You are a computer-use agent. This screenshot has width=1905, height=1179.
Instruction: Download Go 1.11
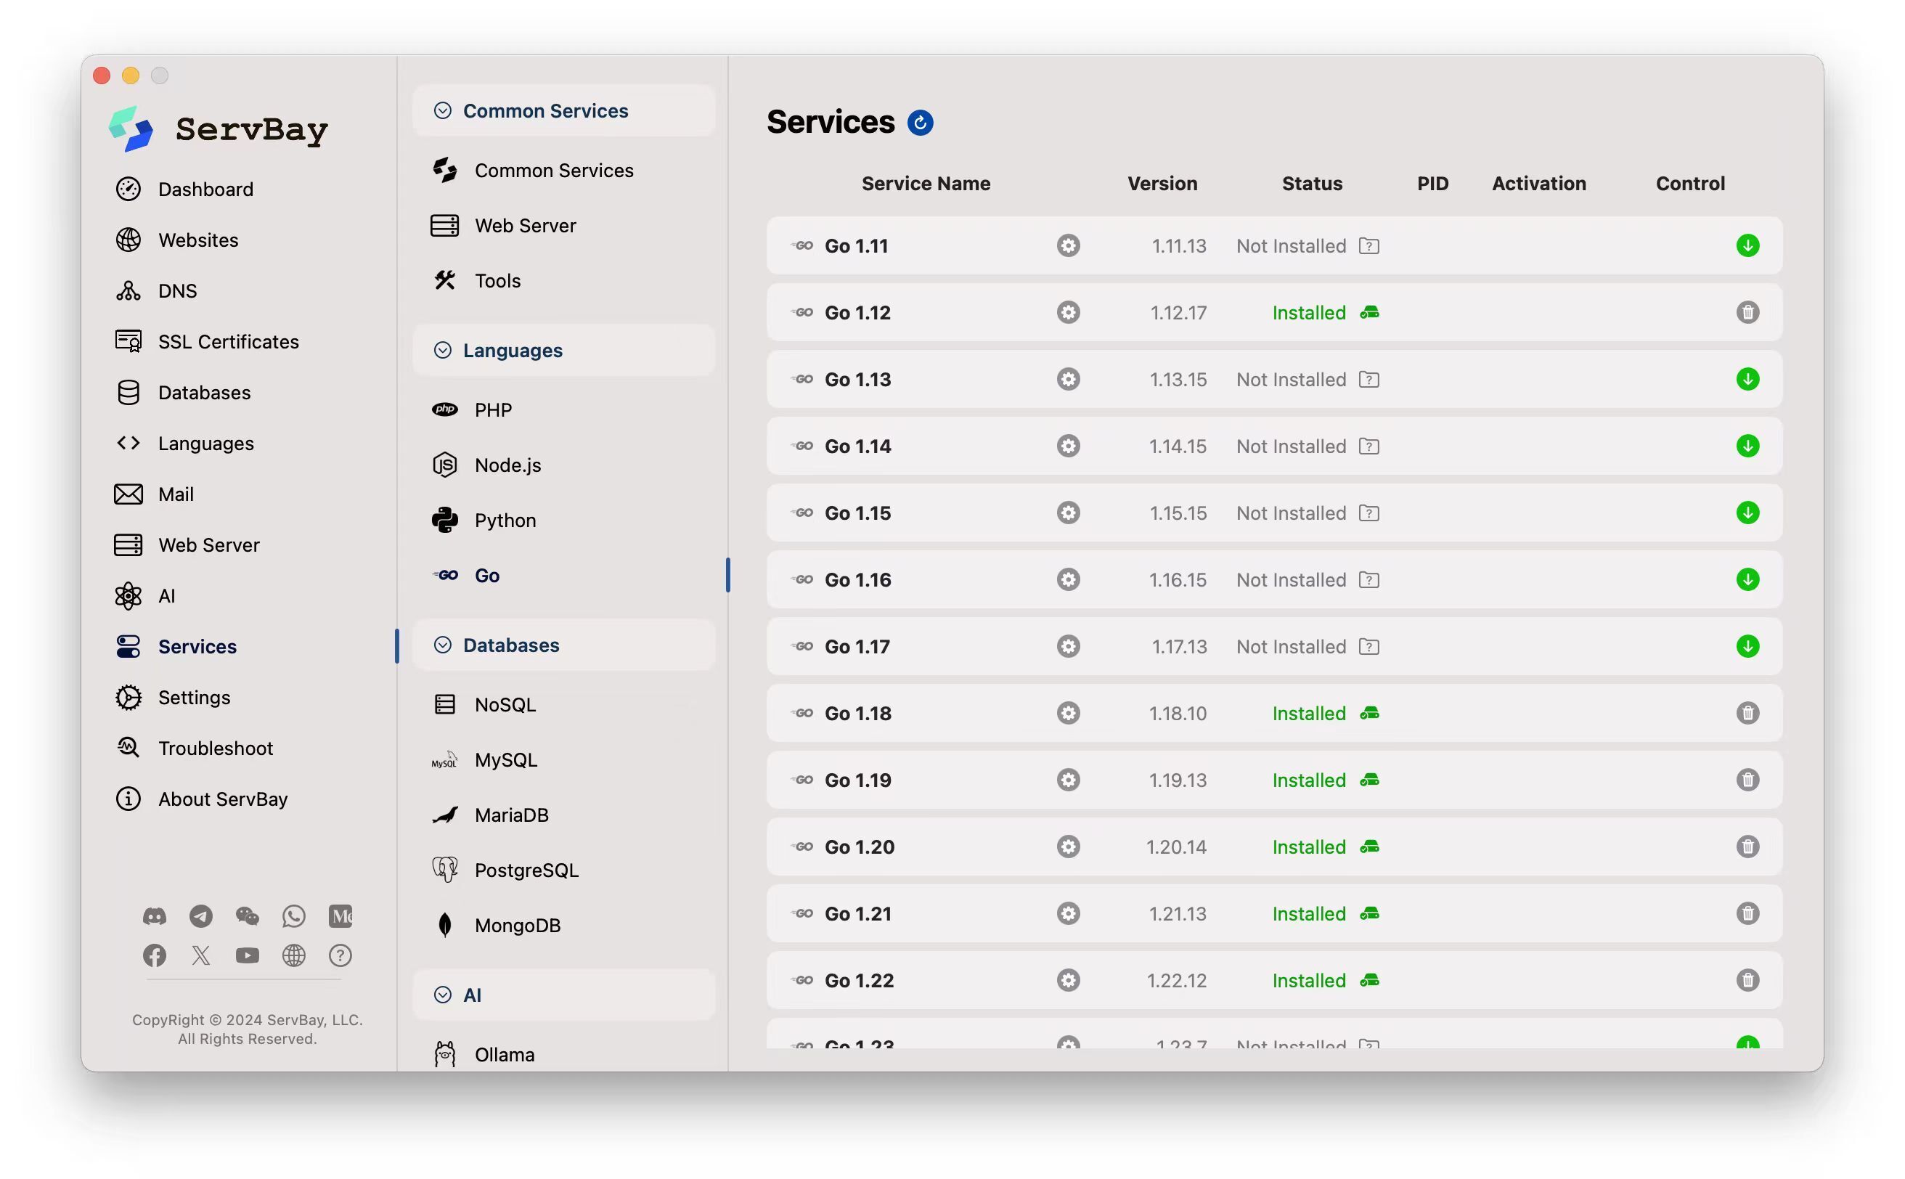[x=1747, y=245]
